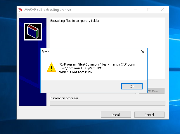Minimize the WinRAR self-extracting archive window

pyautogui.click(x=136, y=10)
